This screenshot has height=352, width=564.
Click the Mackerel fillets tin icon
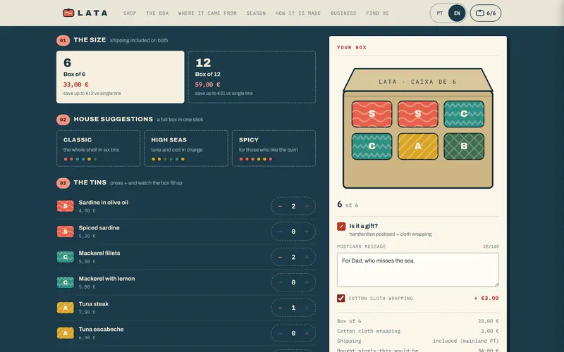(66, 257)
